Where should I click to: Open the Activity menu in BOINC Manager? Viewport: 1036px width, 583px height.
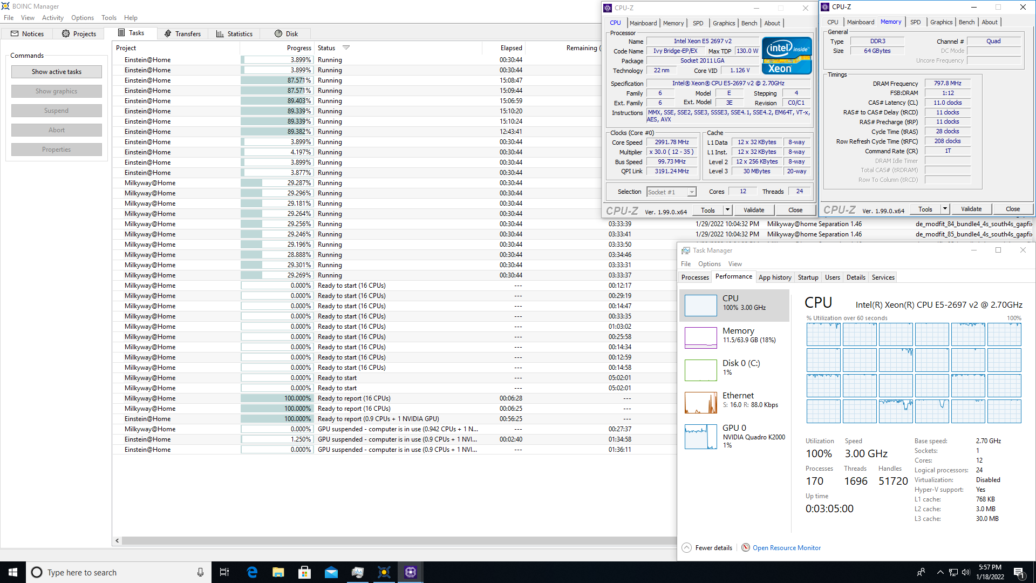pos(53,18)
